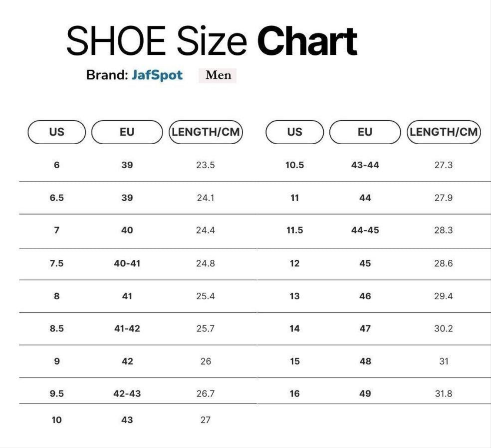The image size is (491, 448).
Task: Click EU size 49 cell
Action: click(x=365, y=394)
